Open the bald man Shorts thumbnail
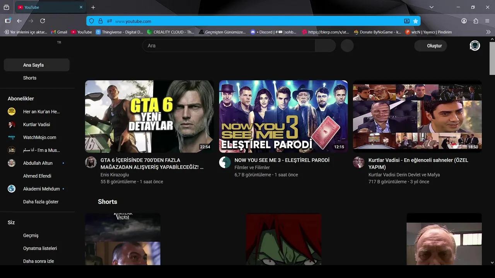 [x=444, y=239]
